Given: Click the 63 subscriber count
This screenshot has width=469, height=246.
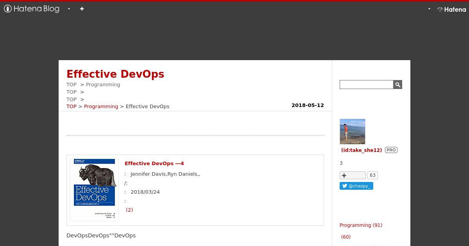Looking at the screenshot, I should 372,175.
